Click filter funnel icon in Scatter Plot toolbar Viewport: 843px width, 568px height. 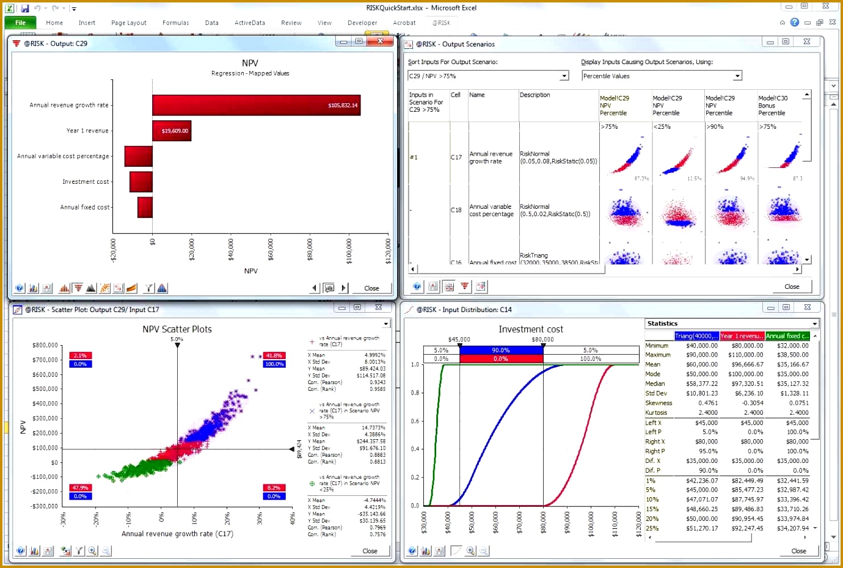click(79, 551)
